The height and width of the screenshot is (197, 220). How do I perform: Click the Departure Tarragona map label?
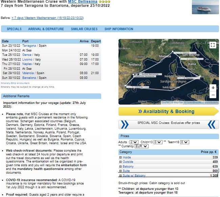point(145,76)
